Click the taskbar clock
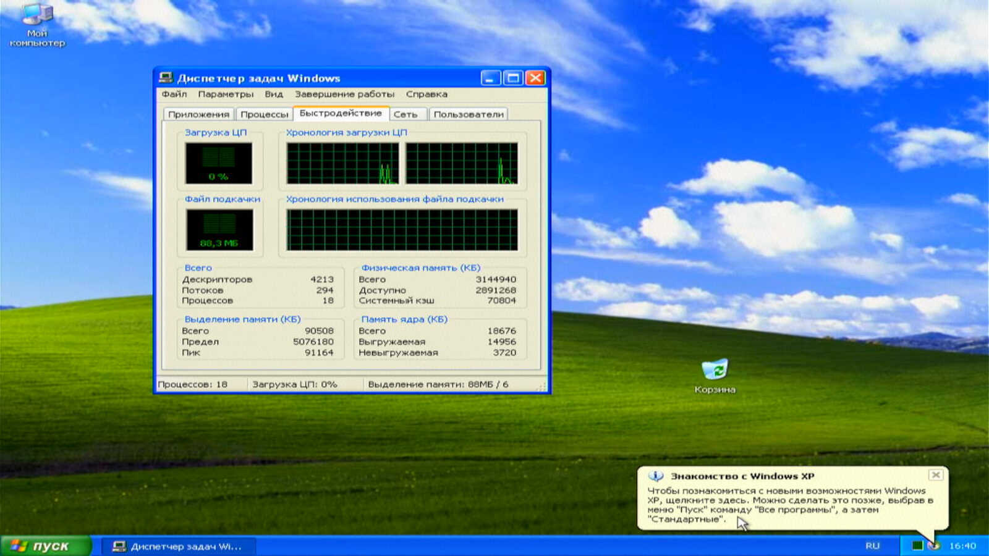 pyautogui.click(x=962, y=545)
